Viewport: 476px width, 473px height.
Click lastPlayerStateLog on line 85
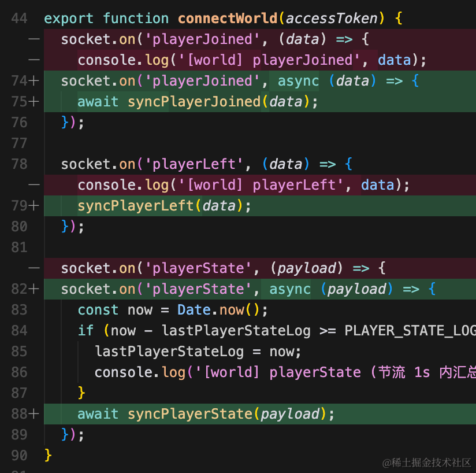coord(169,352)
